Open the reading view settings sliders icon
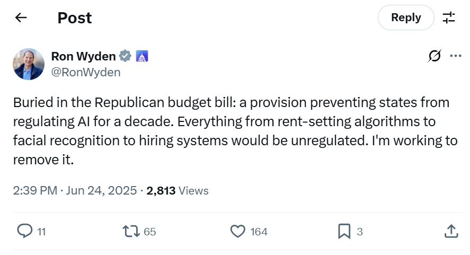This screenshot has height=255, width=470. 449,17
